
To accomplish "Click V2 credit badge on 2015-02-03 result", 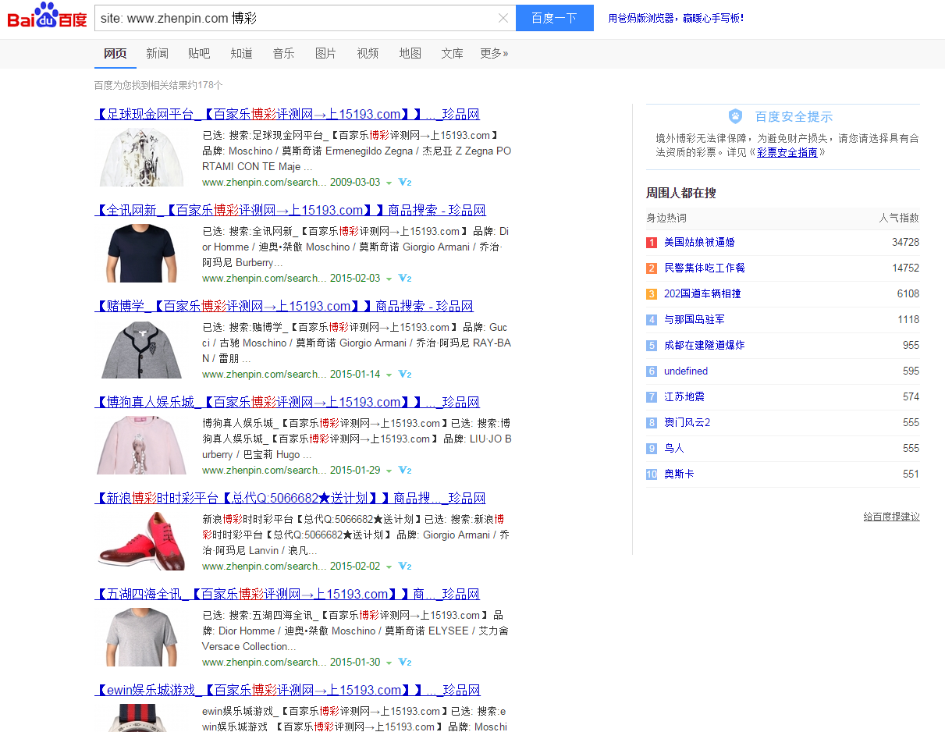I will pos(405,279).
